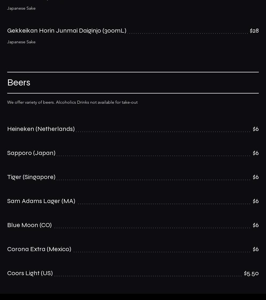Image resolution: width=266 pixels, height=300 pixels.
Task: Click the Coors Light $5.50 price
Action: click(251, 274)
